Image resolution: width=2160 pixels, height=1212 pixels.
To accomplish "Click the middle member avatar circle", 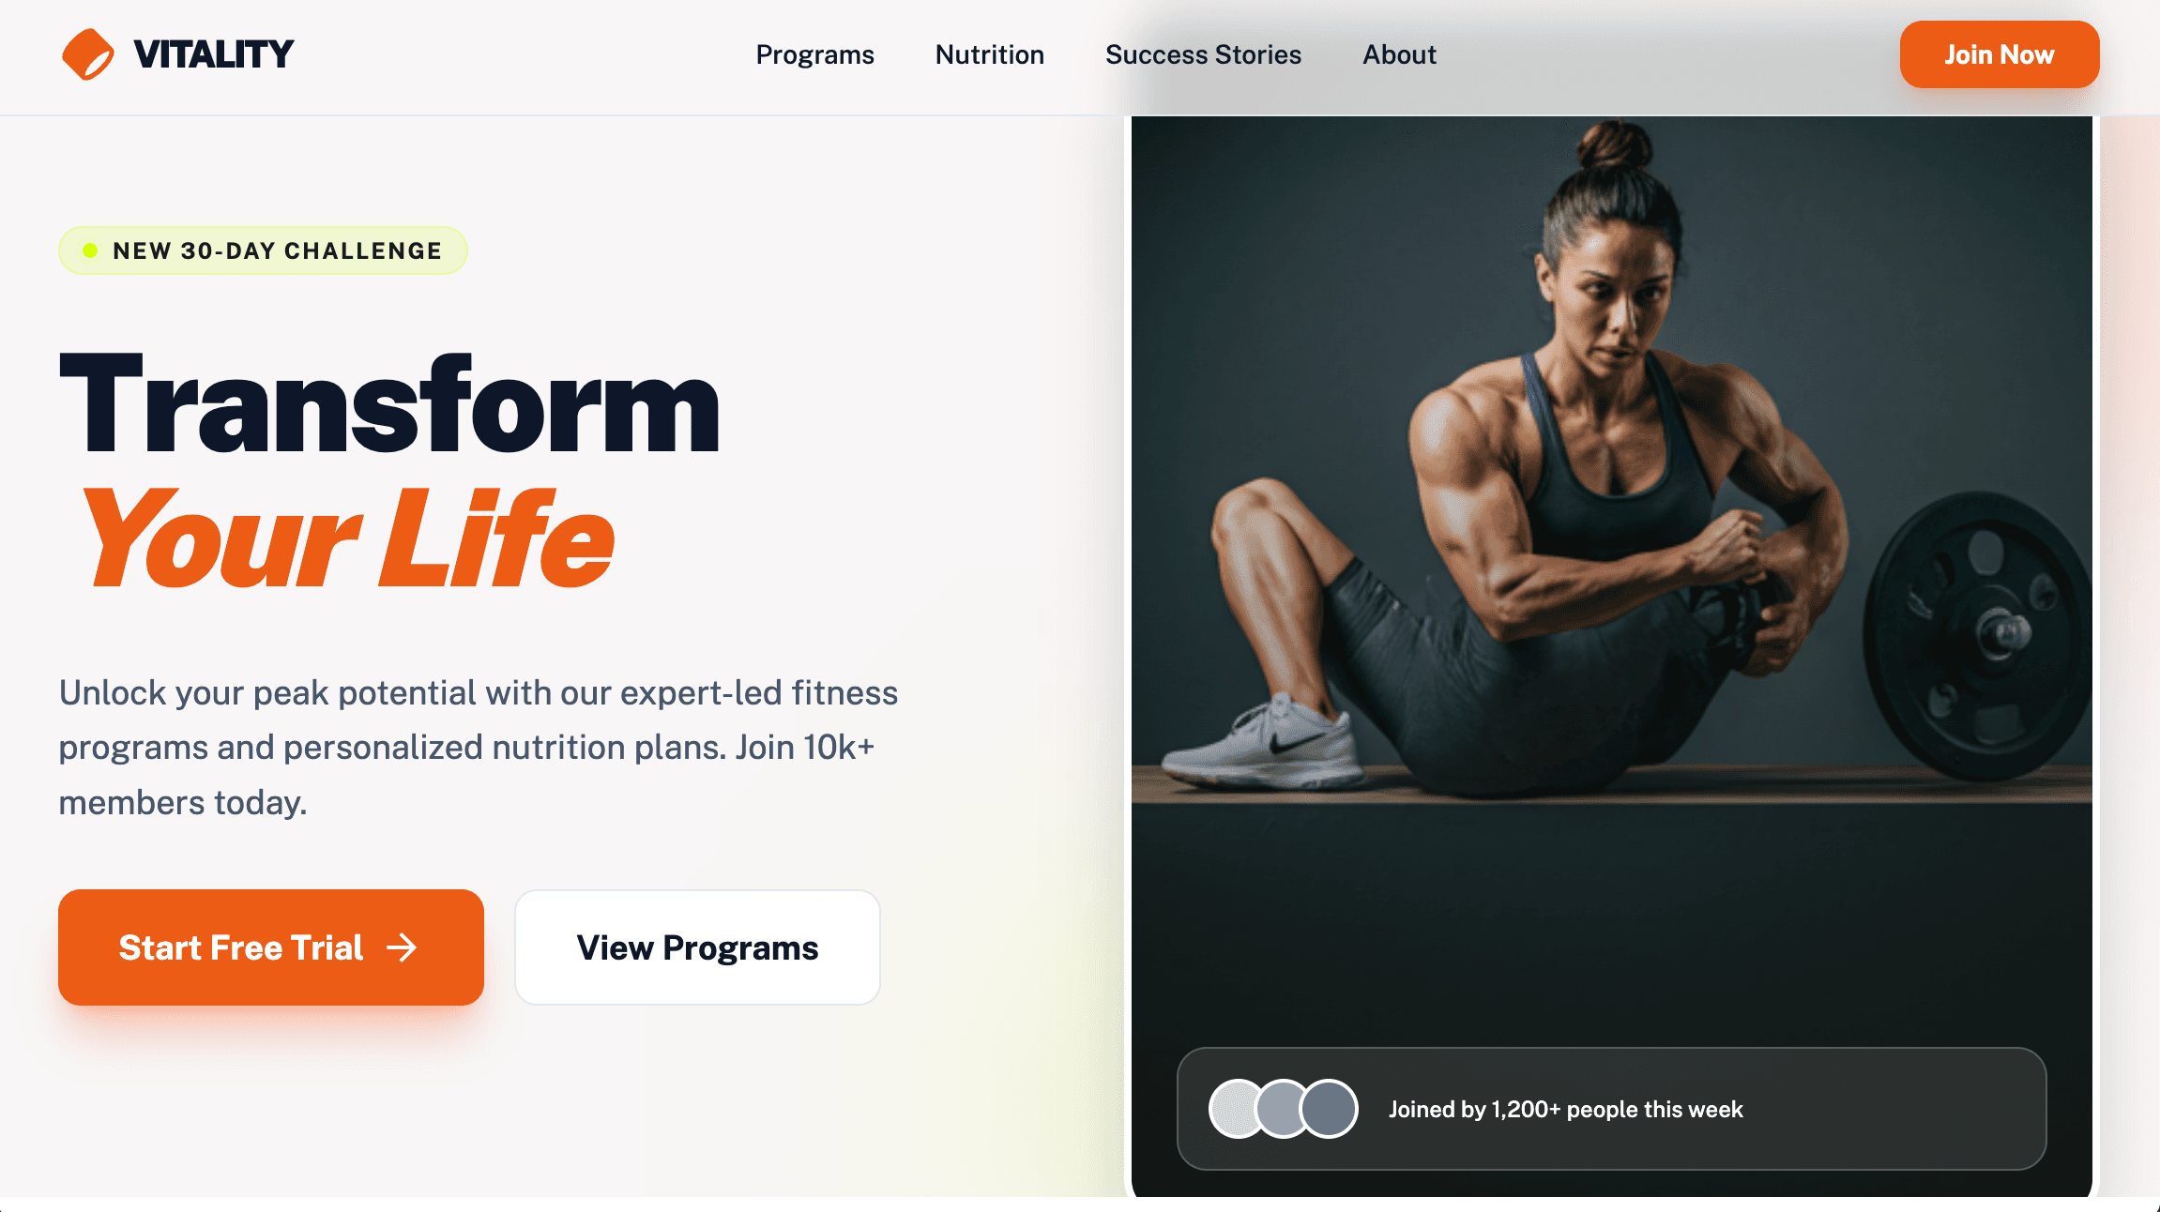I will 1283,1109.
